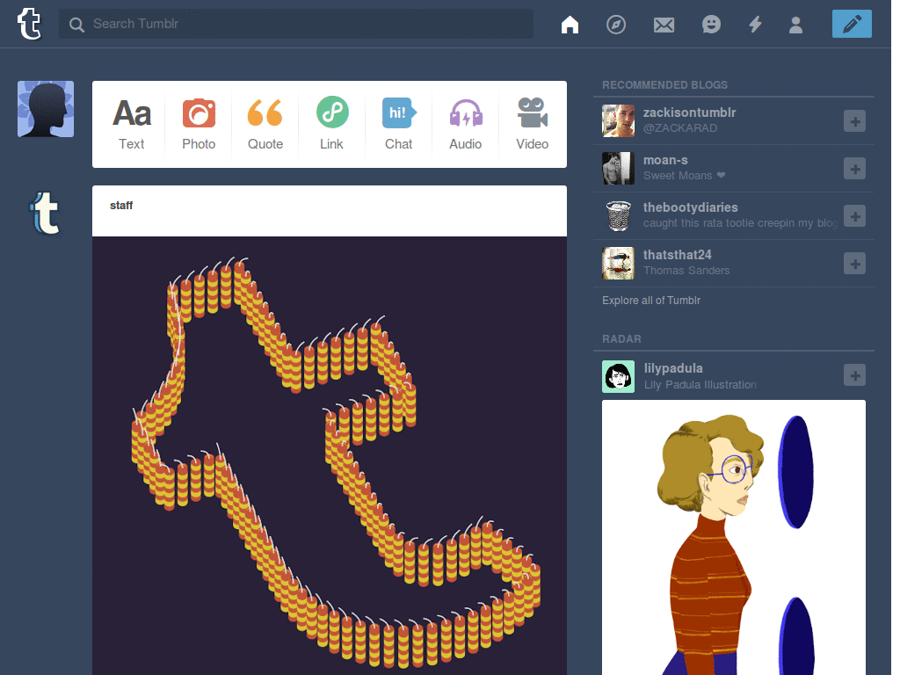The image size is (900, 675).
Task: Click Lily Padula Illustration subtitle
Action: [x=700, y=385]
